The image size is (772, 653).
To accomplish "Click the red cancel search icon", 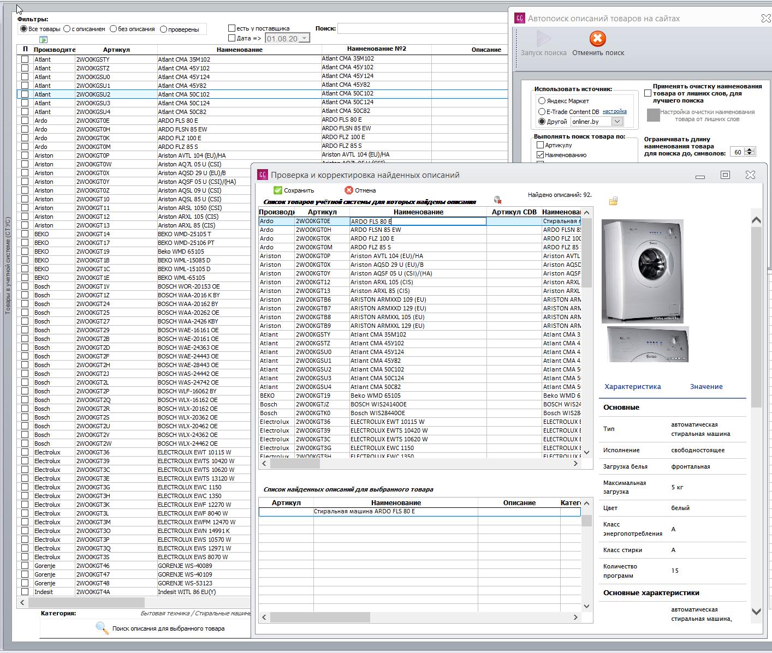I will [598, 39].
